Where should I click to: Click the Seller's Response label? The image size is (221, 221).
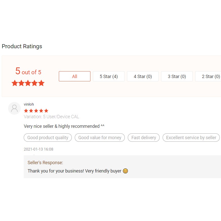pyautogui.click(x=45, y=163)
